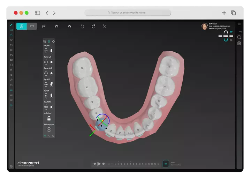The height and width of the screenshot is (179, 251).
Task: Open the comments chat bubble icon
Action: (239, 37)
